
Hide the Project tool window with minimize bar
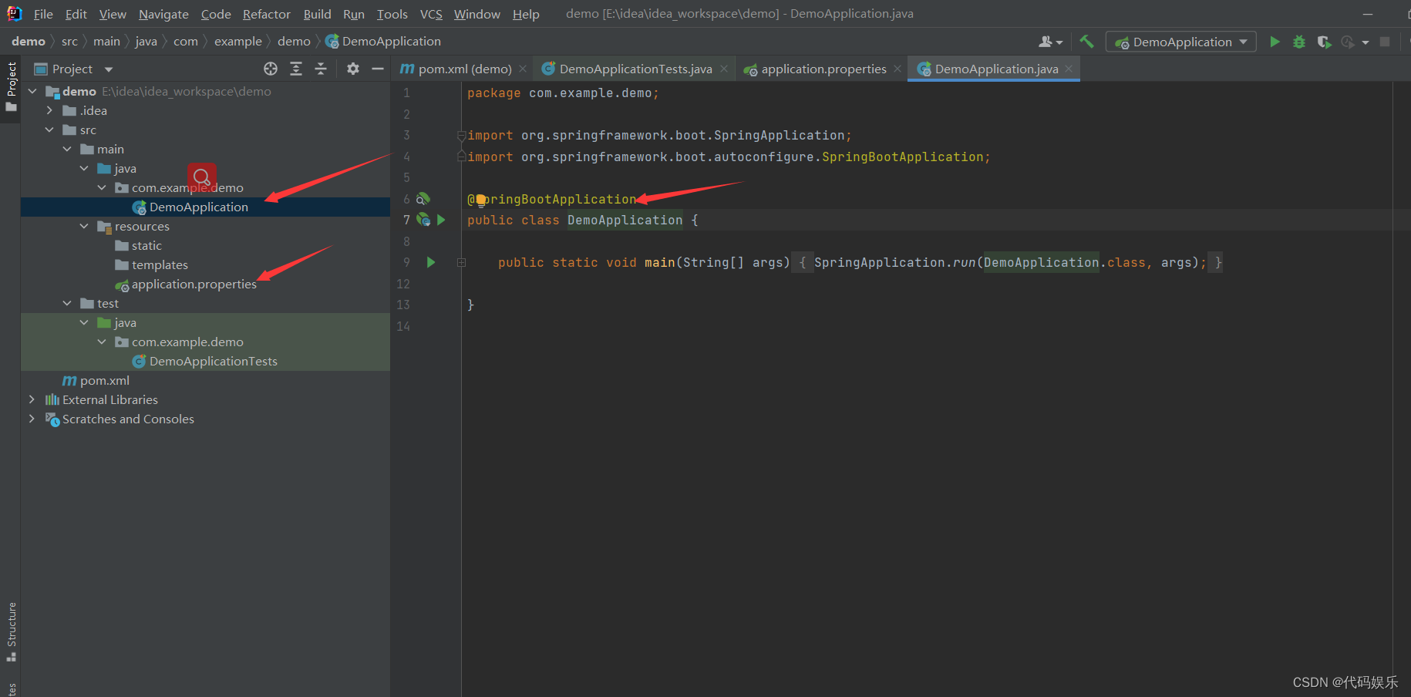tap(377, 68)
